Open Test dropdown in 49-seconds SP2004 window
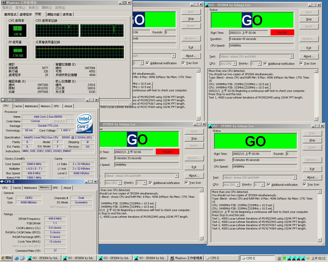328x262 pixels. (291, 57)
